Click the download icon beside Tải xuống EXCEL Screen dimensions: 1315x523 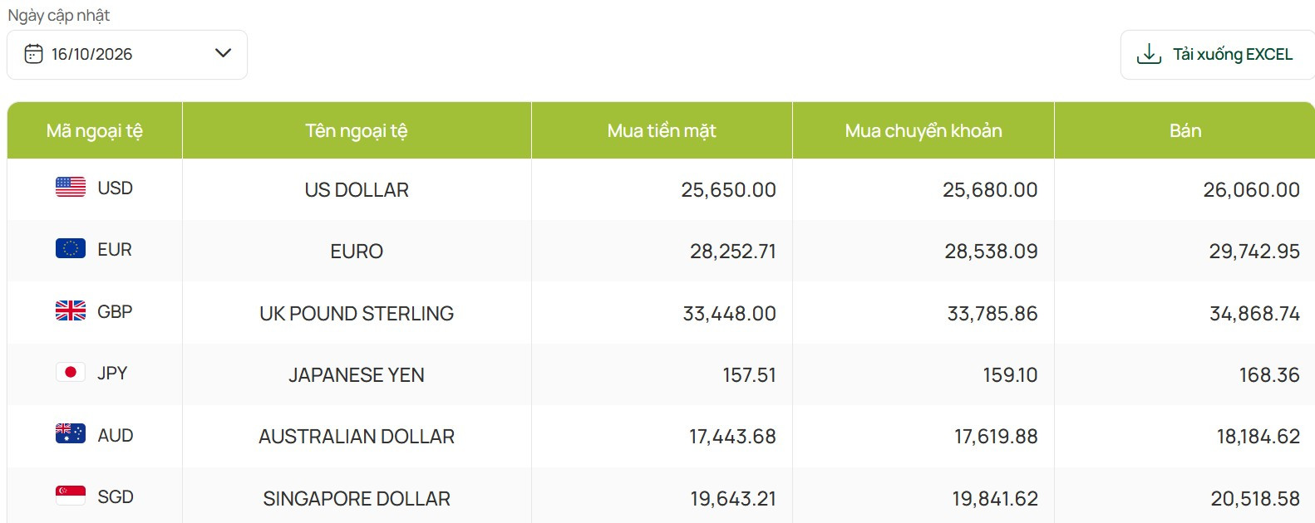(x=1149, y=54)
